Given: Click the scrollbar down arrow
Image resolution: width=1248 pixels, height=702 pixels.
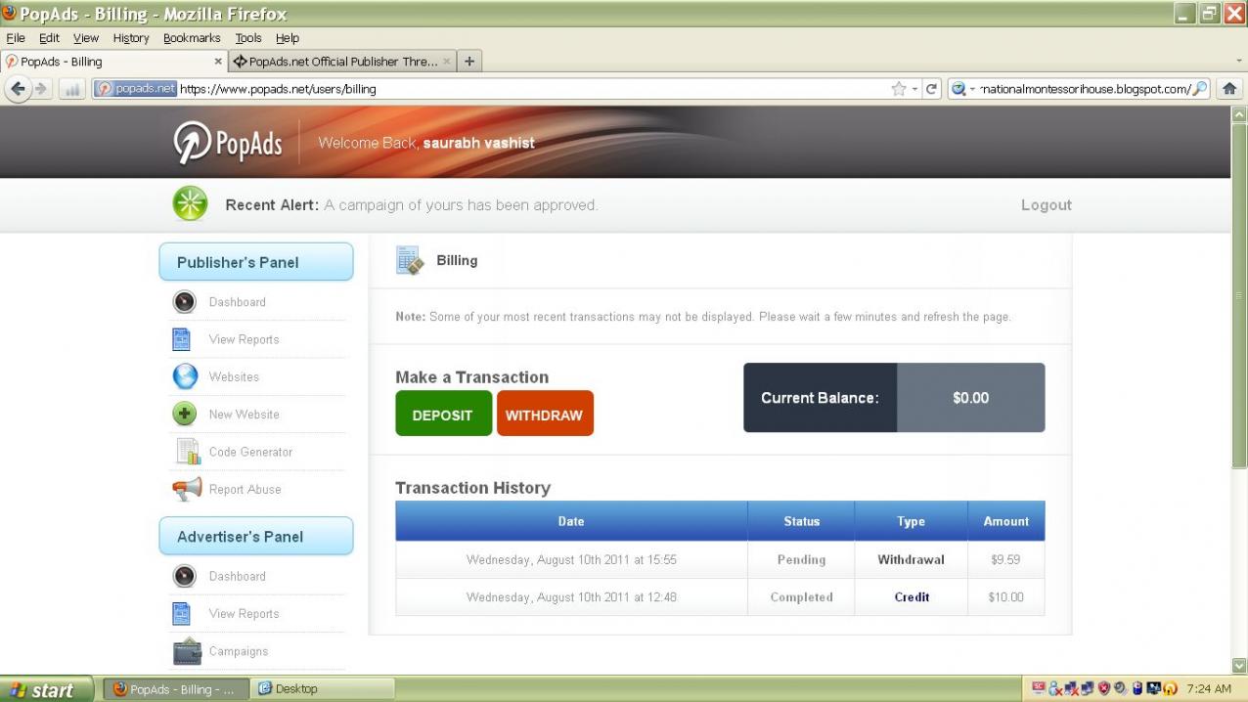Looking at the screenshot, I should (1239, 665).
